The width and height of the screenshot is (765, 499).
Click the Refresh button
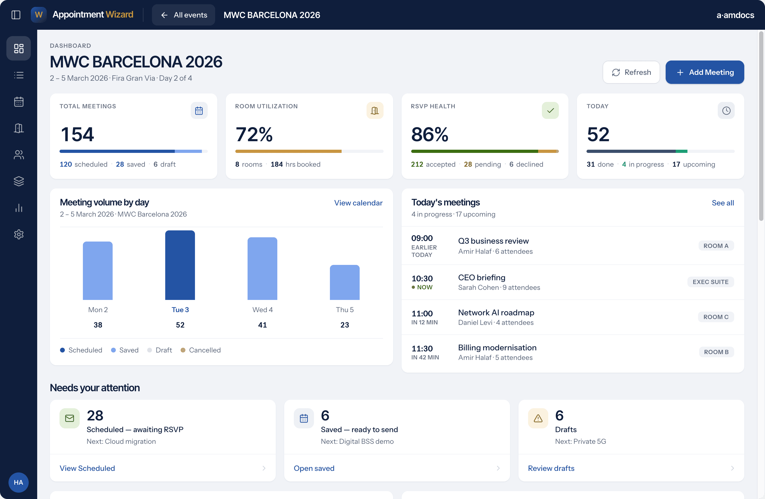[x=631, y=72]
